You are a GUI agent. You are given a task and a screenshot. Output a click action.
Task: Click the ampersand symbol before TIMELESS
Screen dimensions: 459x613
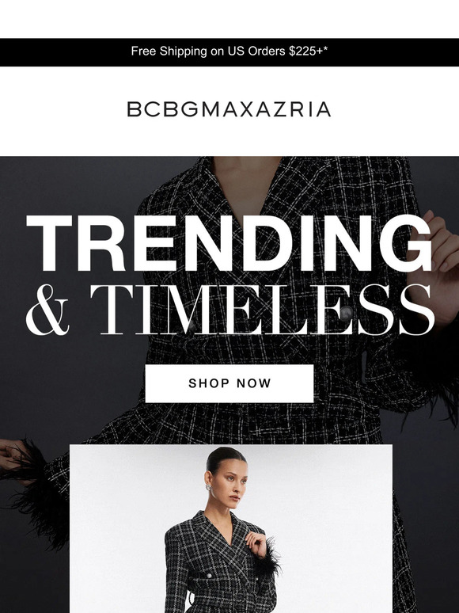tap(47, 310)
